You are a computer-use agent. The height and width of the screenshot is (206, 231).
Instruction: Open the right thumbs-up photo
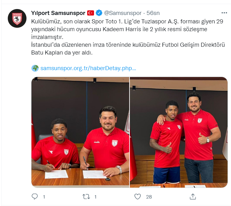coord(179,132)
